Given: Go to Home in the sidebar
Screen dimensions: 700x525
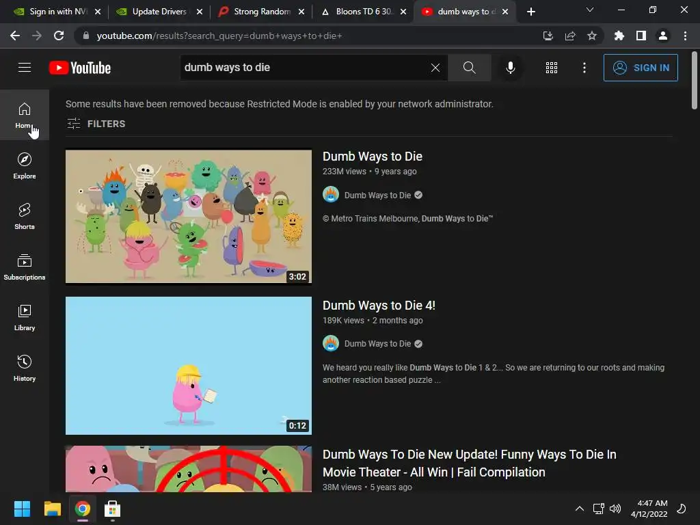Looking at the screenshot, I should pyautogui.click(x=25, y=115).
